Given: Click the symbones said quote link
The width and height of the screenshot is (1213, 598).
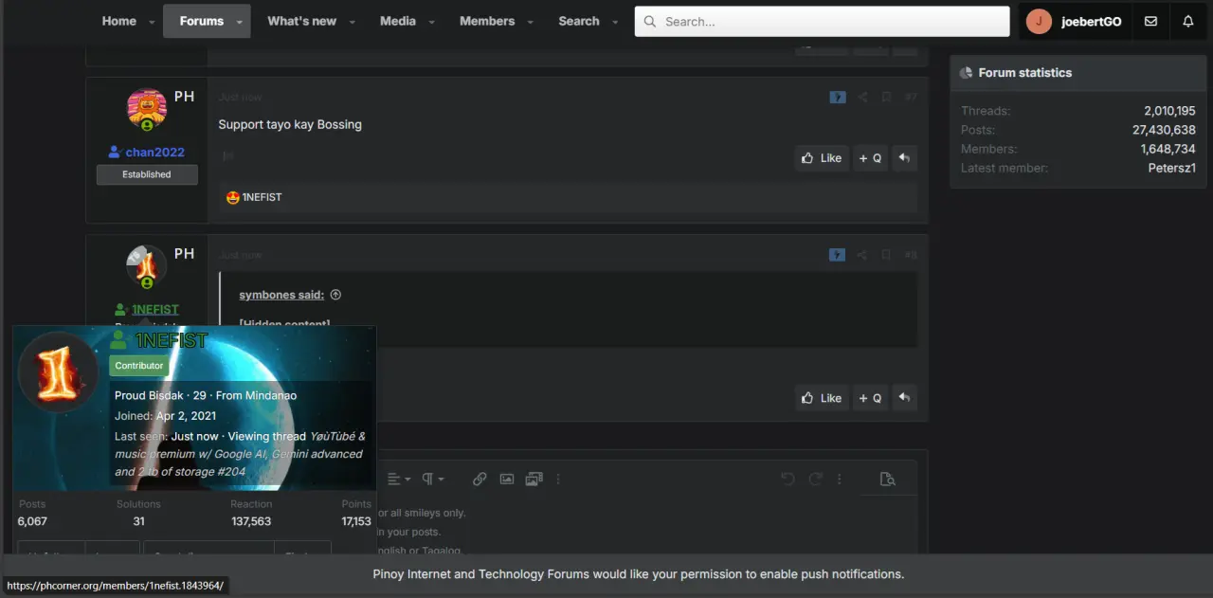Looking at the screenshot, I should pos(281,295).
